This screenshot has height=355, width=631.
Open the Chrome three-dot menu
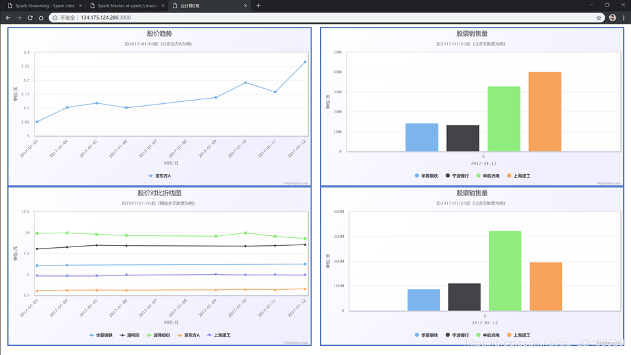(x=624, y=18)
